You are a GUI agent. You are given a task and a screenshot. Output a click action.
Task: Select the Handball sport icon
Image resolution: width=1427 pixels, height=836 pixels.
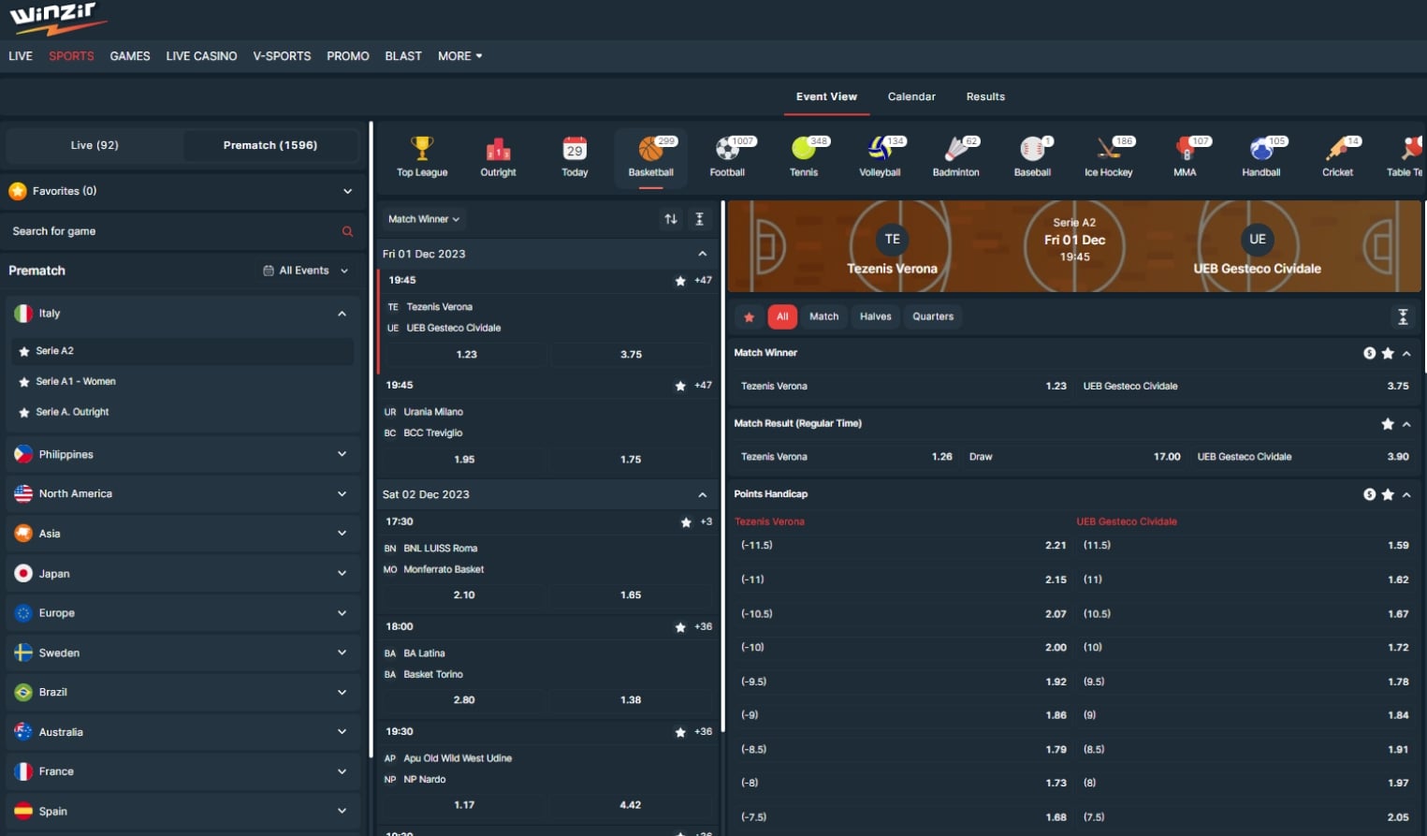[1260, 149]
